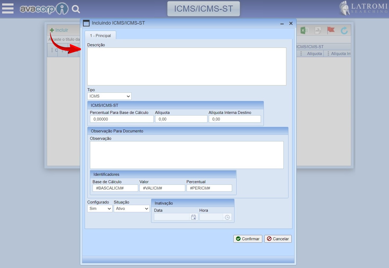Open the magnifier search icon

pyautogui.click(x=76, y=9)
